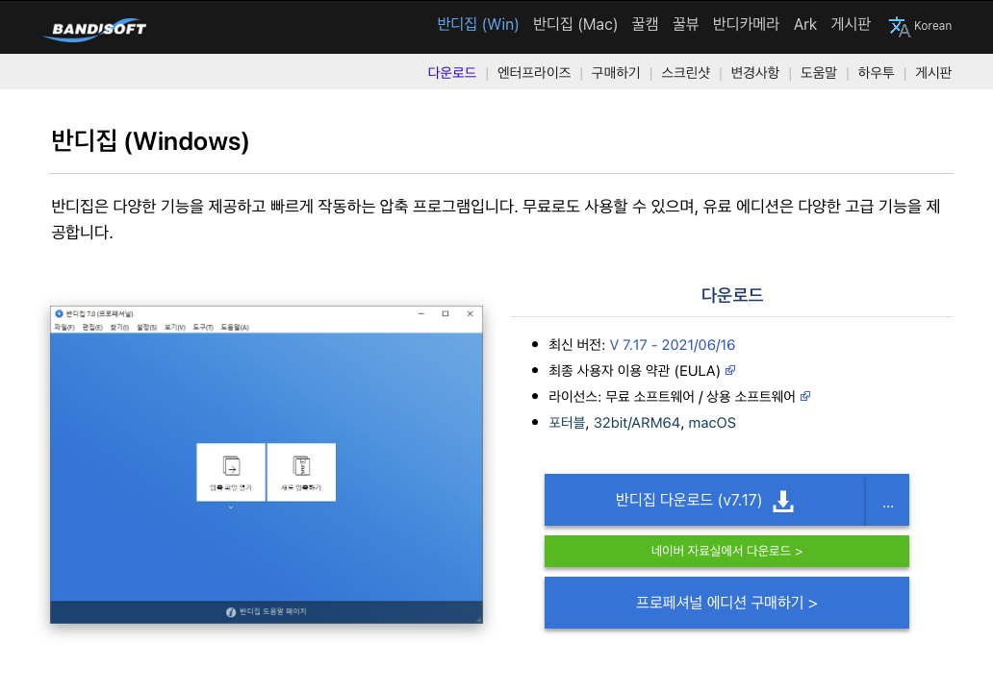Select 반디집 (Mac) in top navigation
The image size is (993, 692).
[575, 25]
